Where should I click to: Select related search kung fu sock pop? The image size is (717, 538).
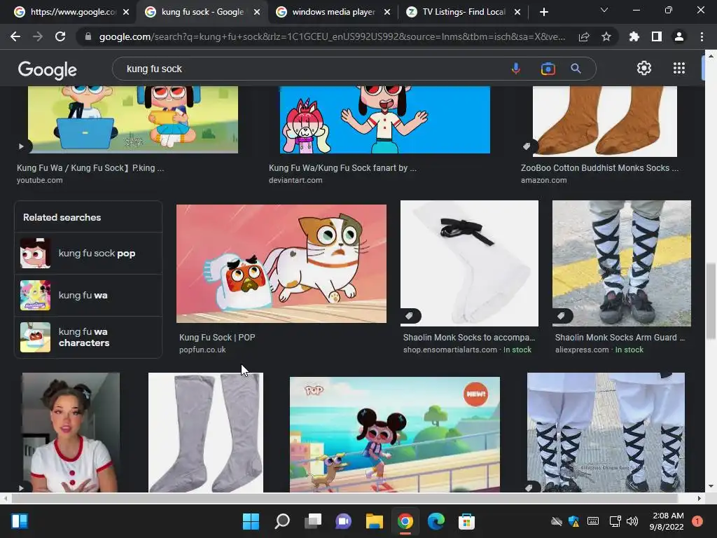point(88,253)
